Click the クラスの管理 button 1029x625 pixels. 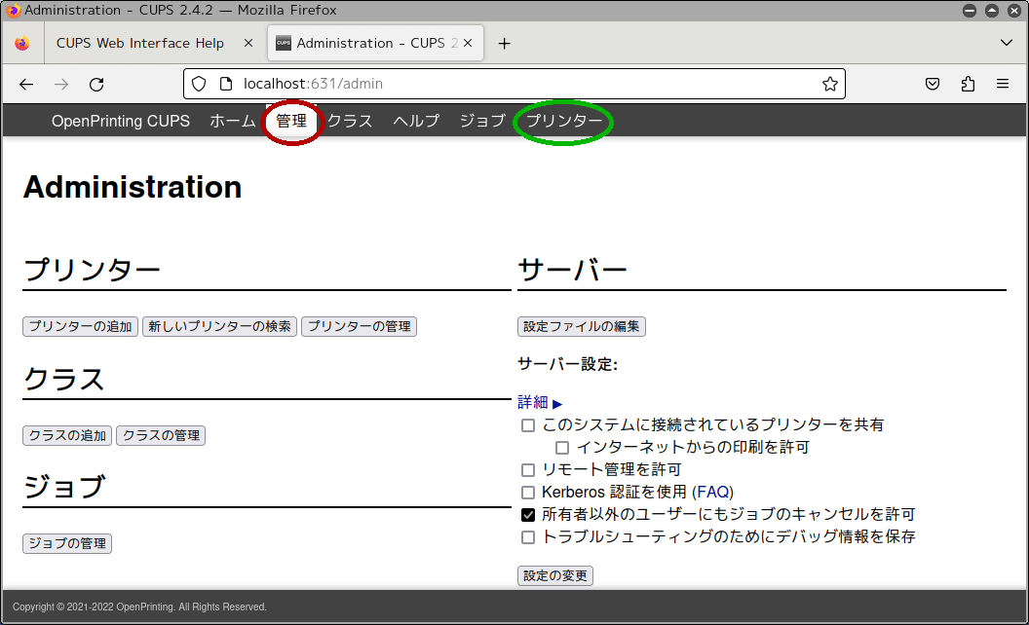161,435
